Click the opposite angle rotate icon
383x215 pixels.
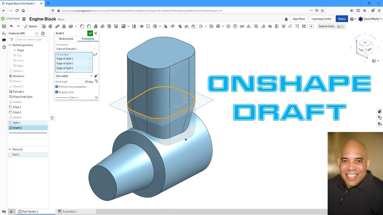click(x=96, y=82)
